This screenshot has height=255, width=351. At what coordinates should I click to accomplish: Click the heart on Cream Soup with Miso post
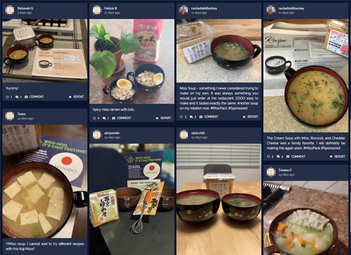(x=269, y=157)
